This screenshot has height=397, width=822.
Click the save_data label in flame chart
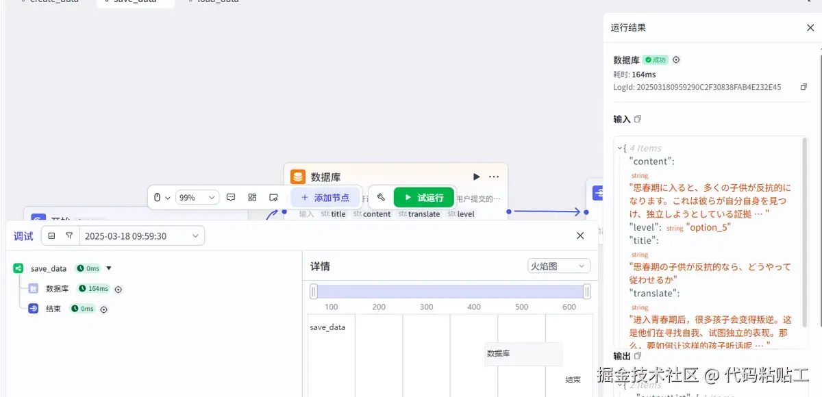pyautogui.click(x=327, y=327)
